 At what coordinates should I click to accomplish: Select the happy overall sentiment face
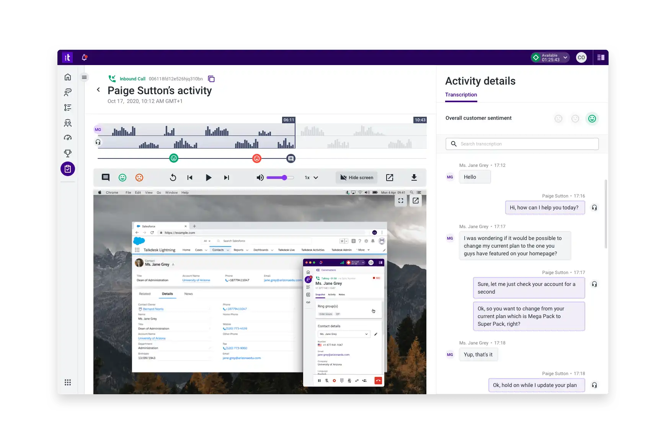click(592, 119)
